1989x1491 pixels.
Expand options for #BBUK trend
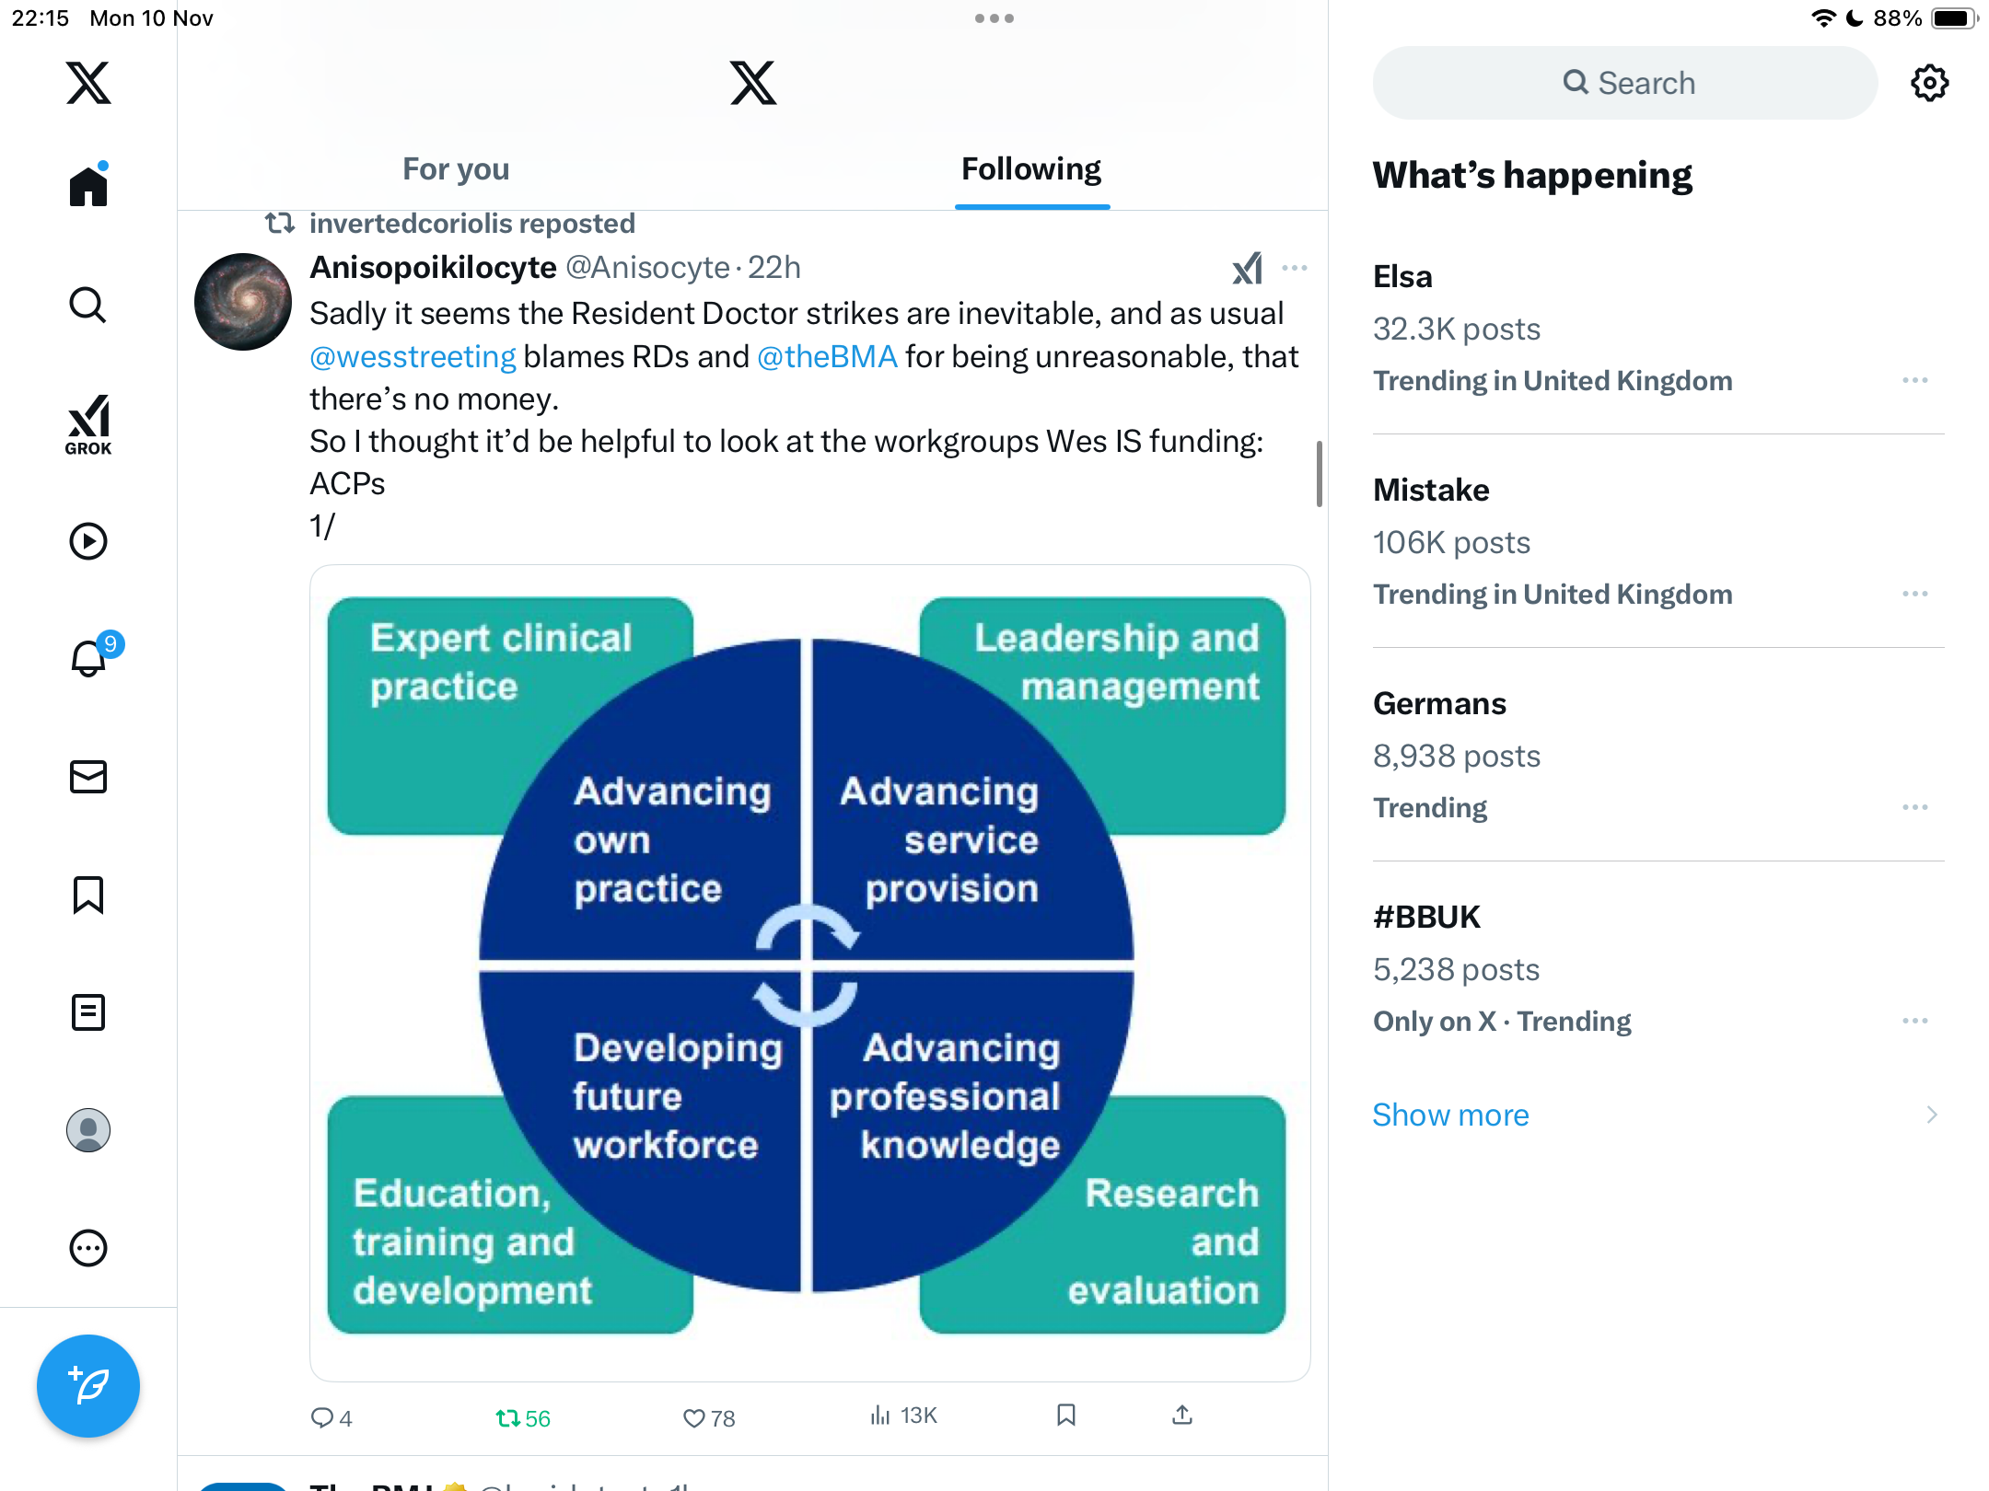click(1914, 1021)
